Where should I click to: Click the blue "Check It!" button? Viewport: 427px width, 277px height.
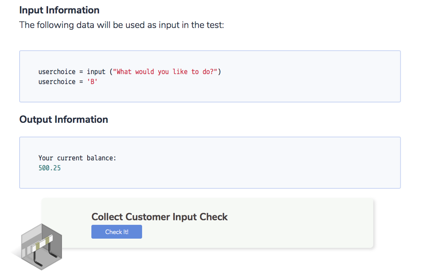116,232
